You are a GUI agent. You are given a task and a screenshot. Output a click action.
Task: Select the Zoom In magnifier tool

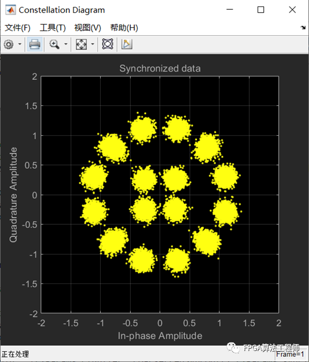[54, 45]
